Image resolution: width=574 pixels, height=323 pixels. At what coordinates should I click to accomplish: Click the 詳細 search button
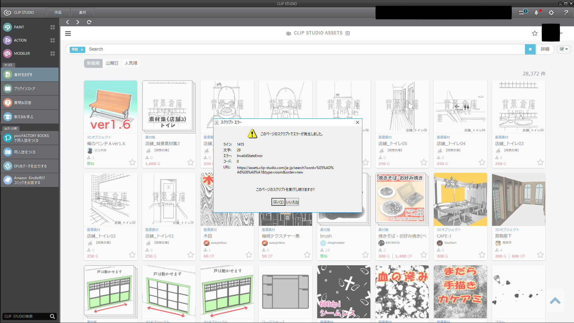pyautogui.click(x=545, y=49)
